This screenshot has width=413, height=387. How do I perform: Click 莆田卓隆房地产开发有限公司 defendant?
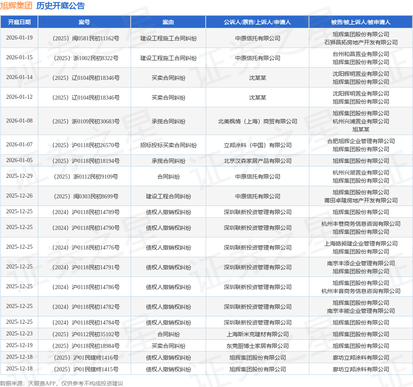tap(361, 200)
